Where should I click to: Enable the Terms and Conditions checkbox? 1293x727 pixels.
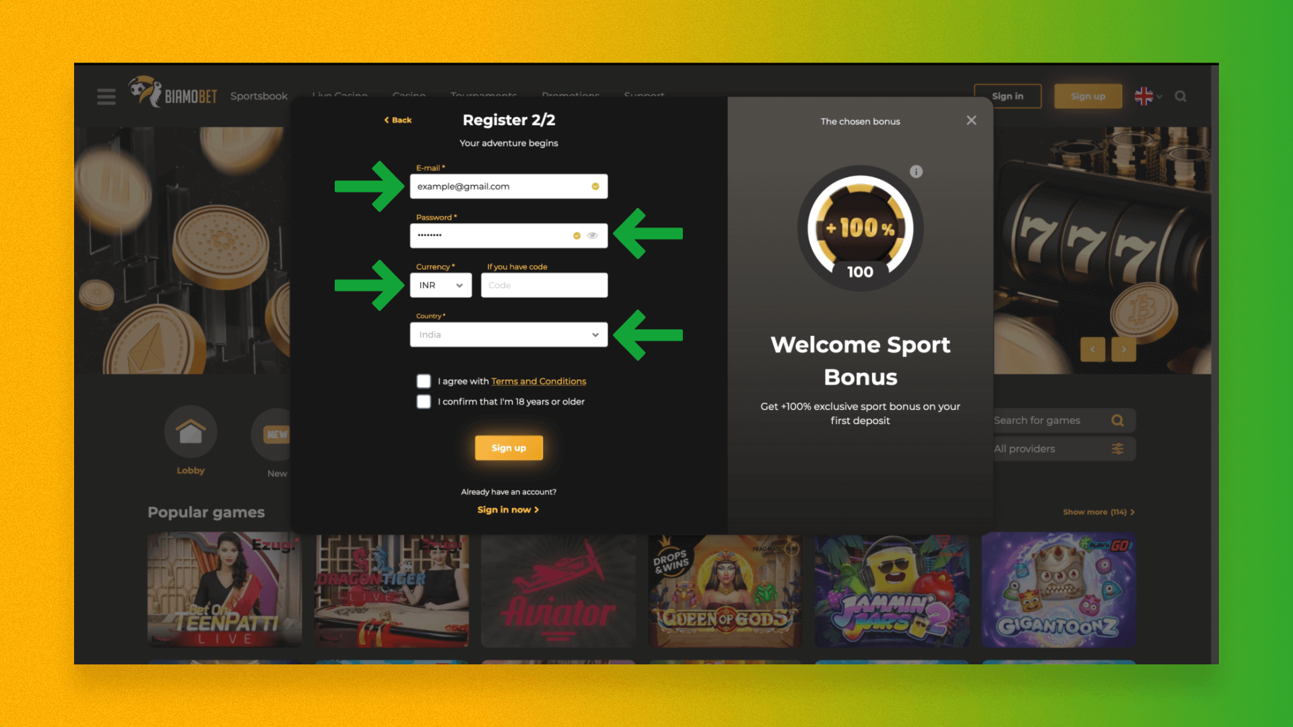coord(424,381)
